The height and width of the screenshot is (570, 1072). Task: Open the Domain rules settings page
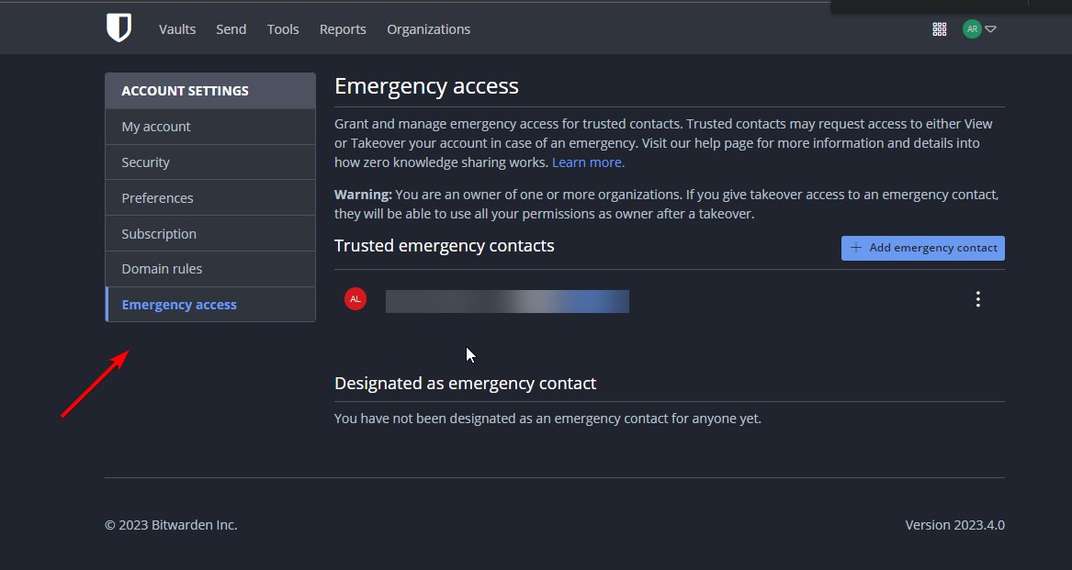click(x=162, y=268)
